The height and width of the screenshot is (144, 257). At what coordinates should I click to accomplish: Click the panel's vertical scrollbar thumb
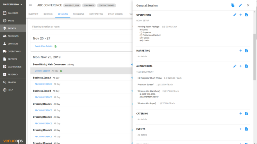coord(254,57)
